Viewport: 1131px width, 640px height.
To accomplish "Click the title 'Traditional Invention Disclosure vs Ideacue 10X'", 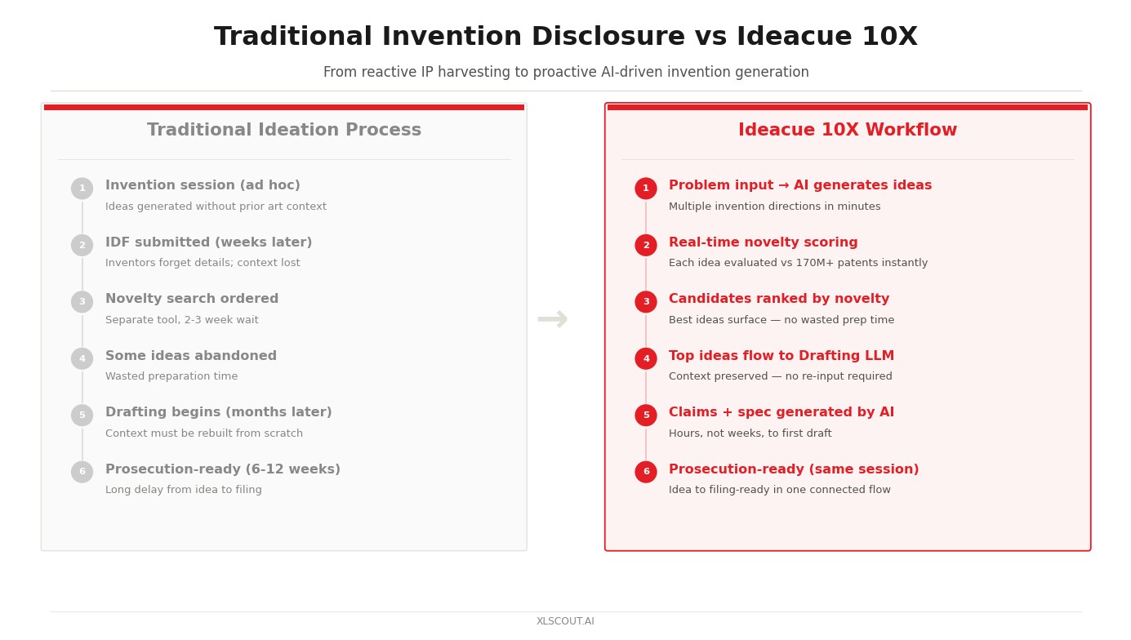I will coord(566,38).
